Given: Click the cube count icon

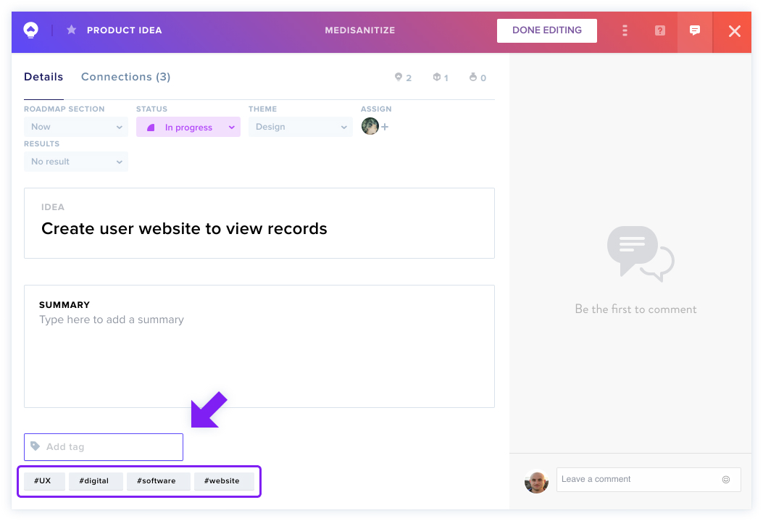Looking at the screenshot, I should pos(436,77).
